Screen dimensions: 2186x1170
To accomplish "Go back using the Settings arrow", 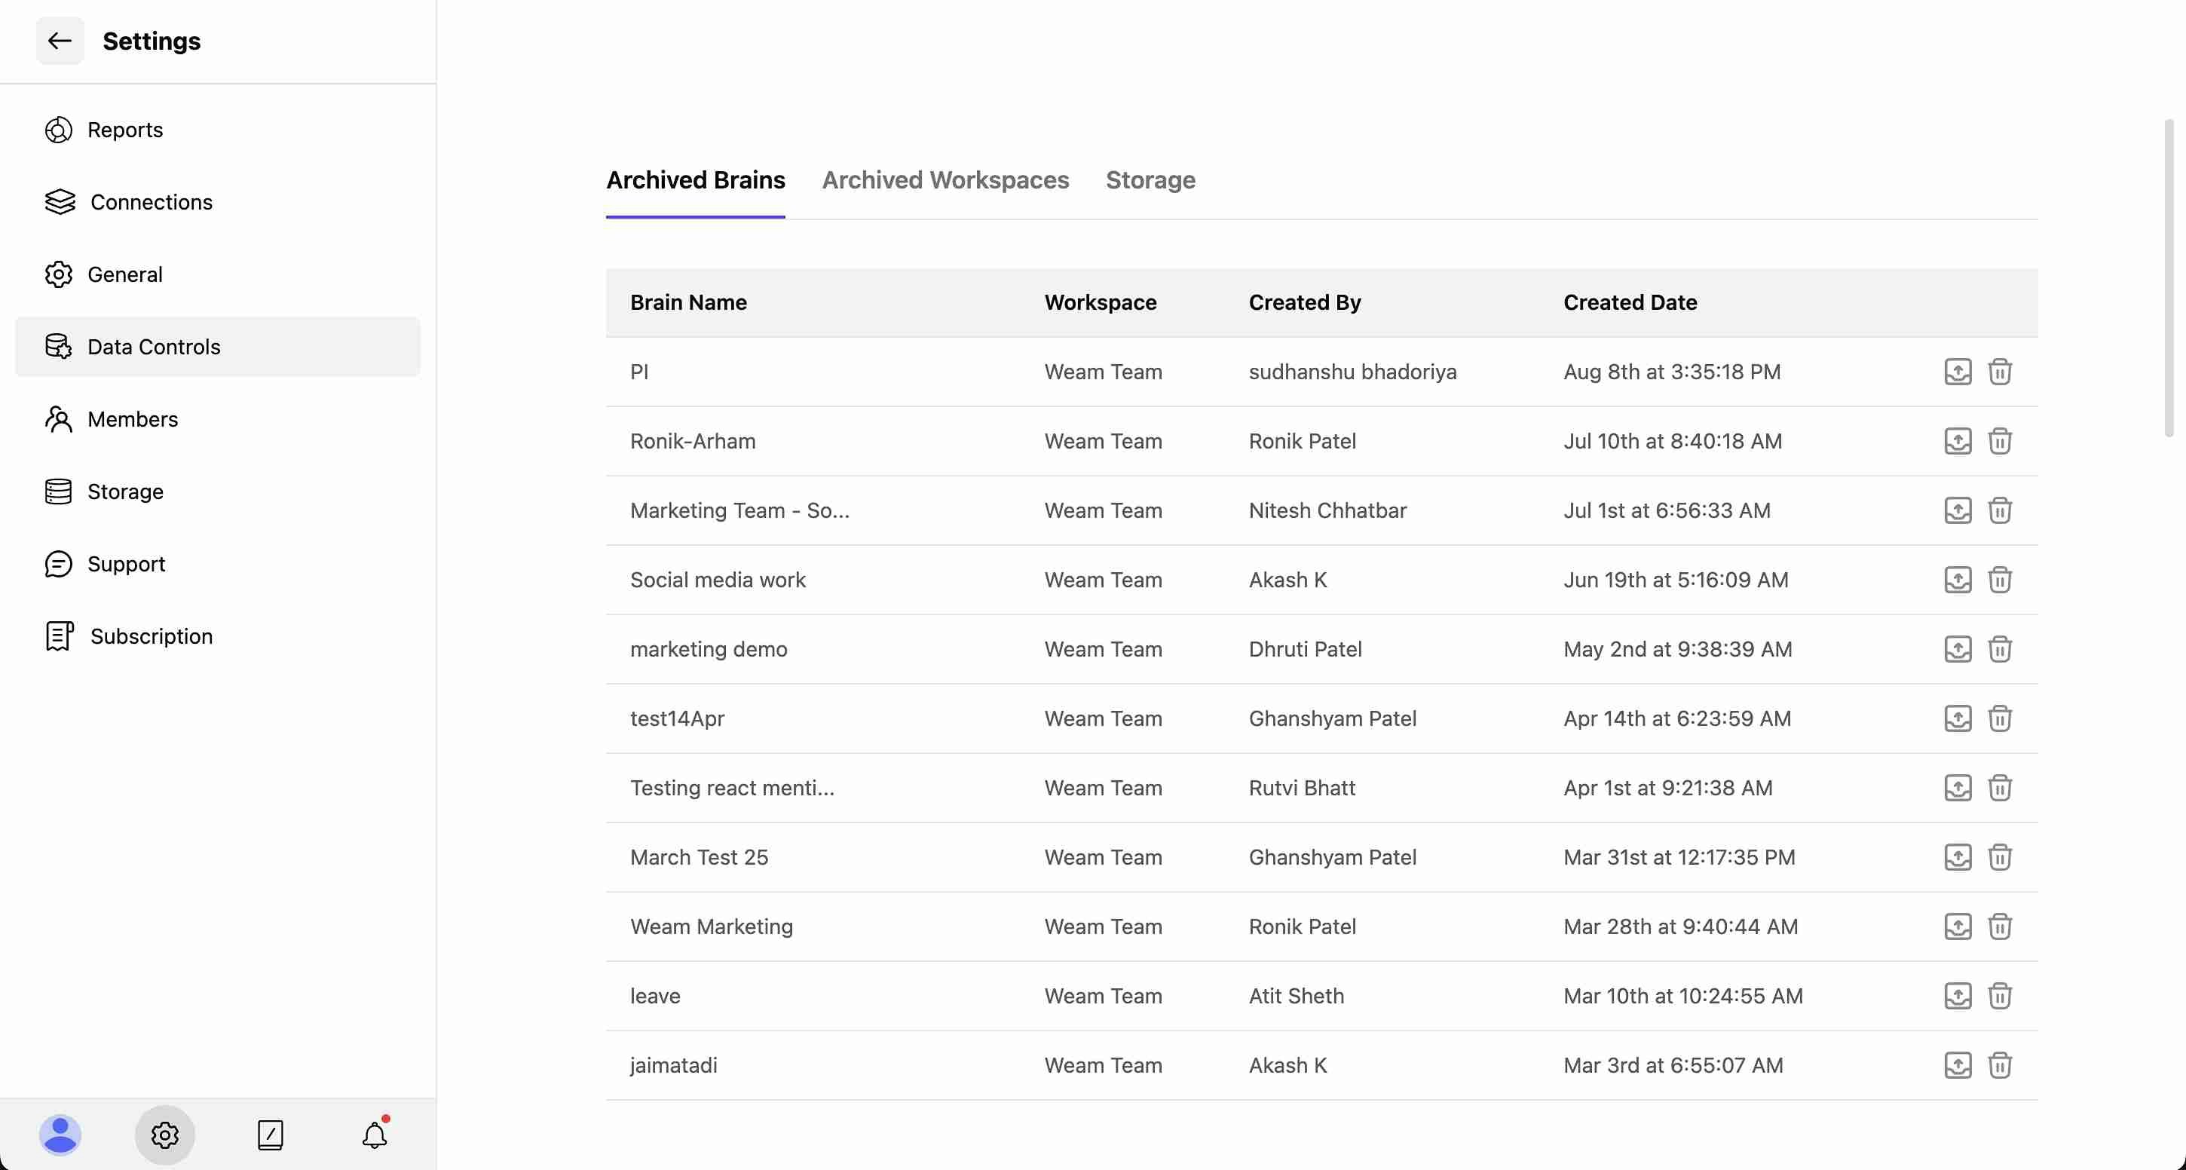I will click(60, 41).
